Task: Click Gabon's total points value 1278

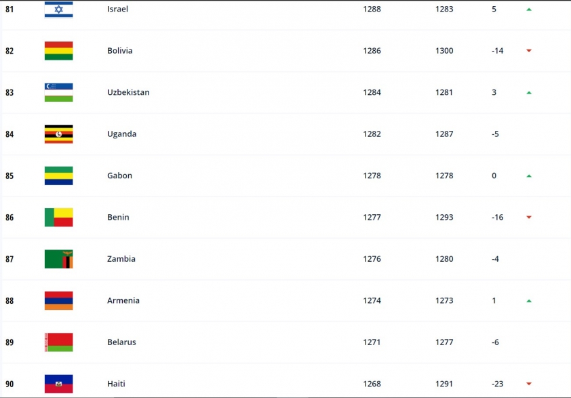Action: pos(372,176)
